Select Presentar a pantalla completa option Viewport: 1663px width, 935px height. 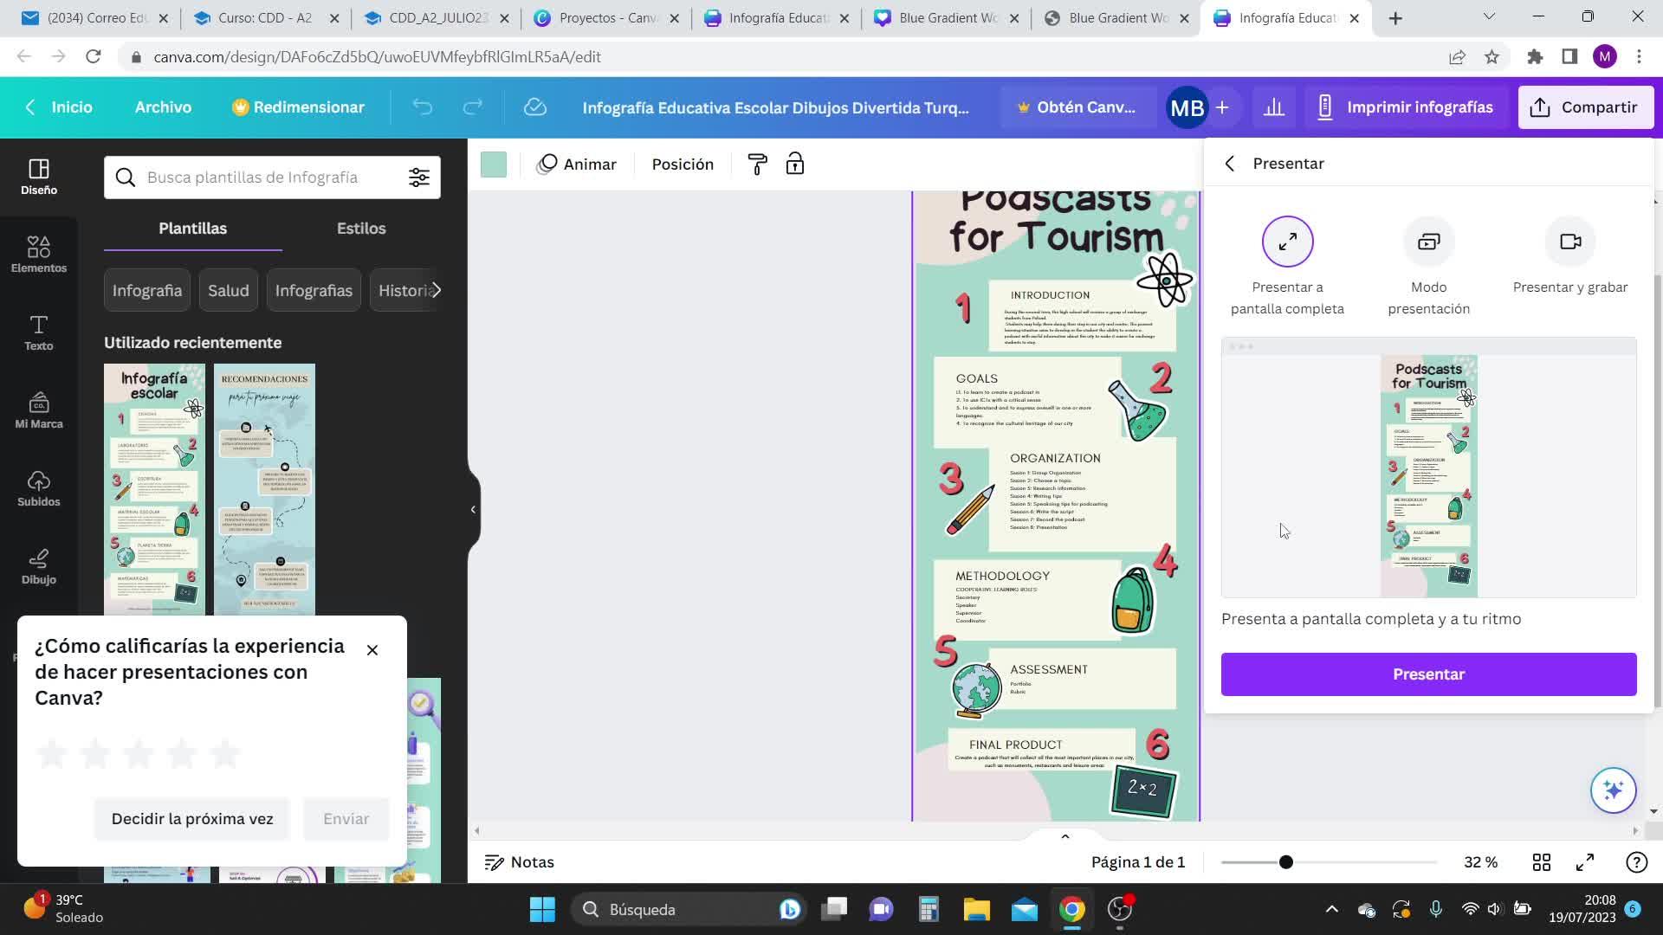pos(1287,242)
